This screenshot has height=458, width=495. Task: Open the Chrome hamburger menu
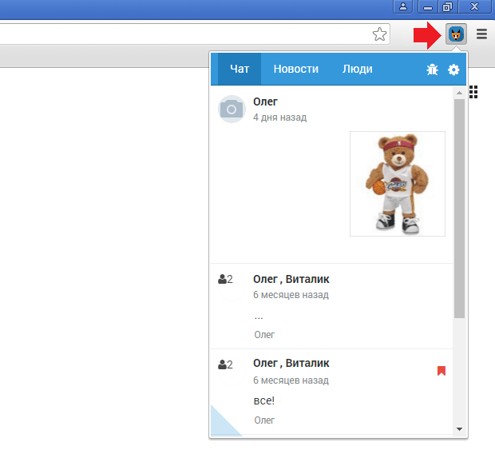click(481, 34)
